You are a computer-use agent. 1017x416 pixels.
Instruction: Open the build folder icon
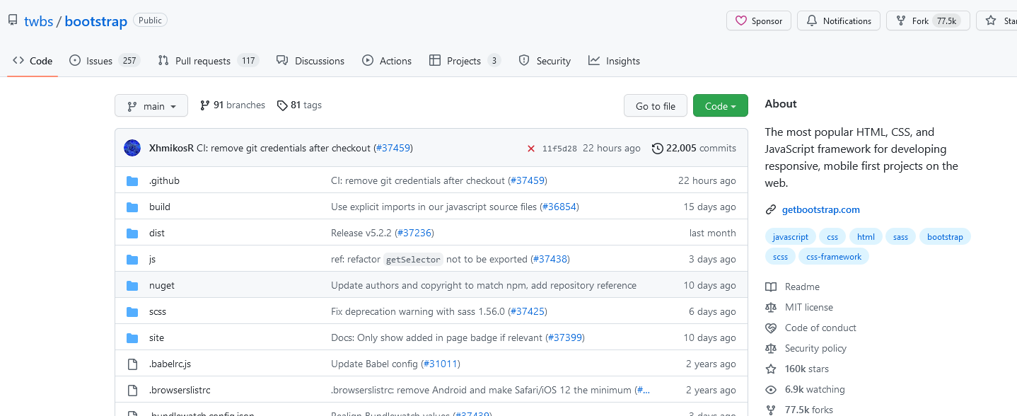[x=132, y=207]
